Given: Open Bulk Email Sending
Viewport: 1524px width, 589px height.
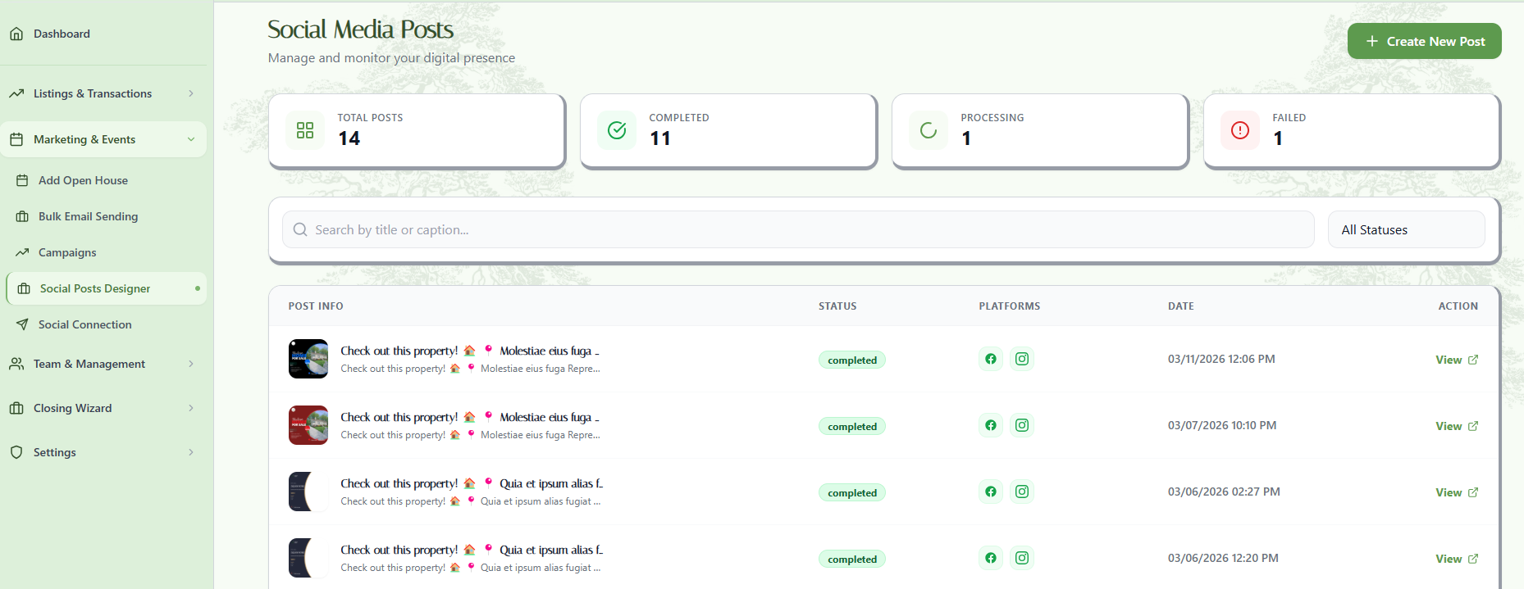Looking at the screenshot, I should point(88,216).
